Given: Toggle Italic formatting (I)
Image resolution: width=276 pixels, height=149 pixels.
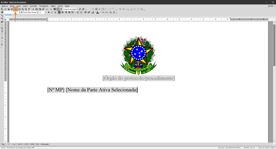Looking at the screenshot, I should pos(52,12).
